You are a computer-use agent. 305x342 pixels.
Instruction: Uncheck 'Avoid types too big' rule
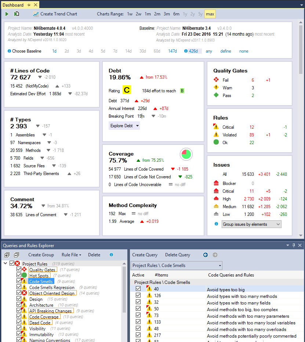pos(138,289)
